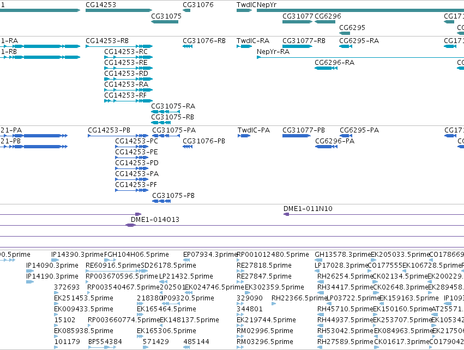Open the CG6296 gene label
Viewport: 464px width, 350px height.
point(328,16)
